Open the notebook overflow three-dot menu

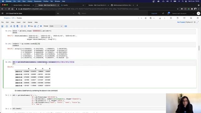coord(165,18)
